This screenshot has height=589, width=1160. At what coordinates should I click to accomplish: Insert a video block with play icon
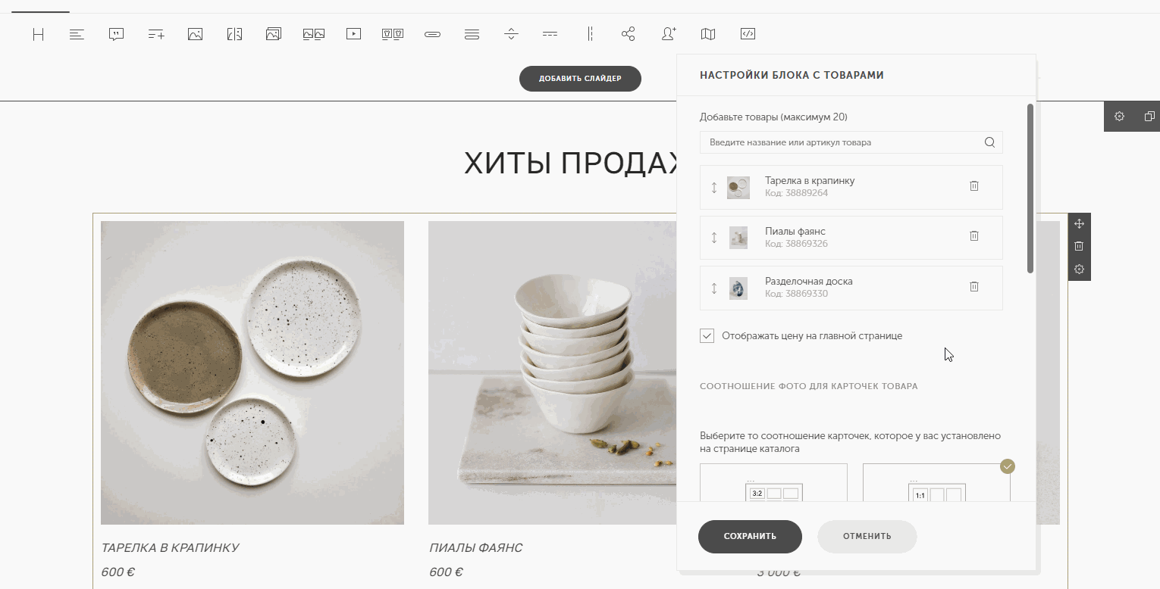pyautogui.click(x=353, y=34)
